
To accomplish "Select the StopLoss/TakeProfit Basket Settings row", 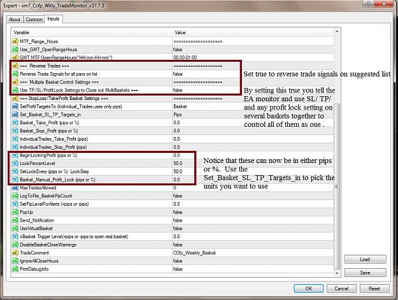I will 173,98.
